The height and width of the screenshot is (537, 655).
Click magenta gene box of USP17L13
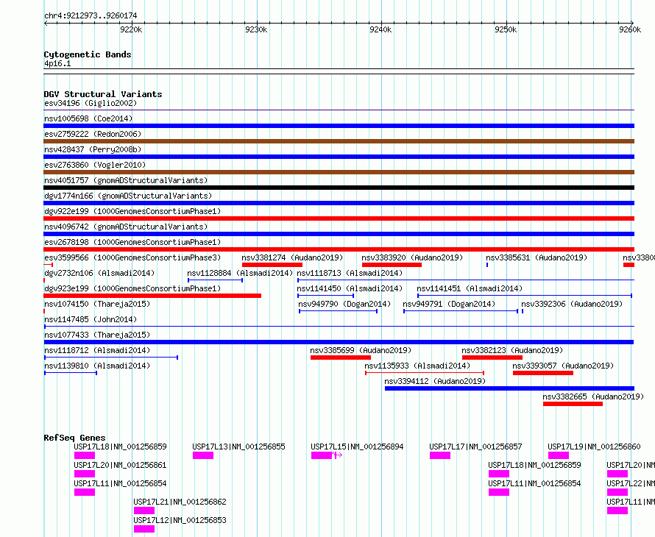tap(203, 455)
